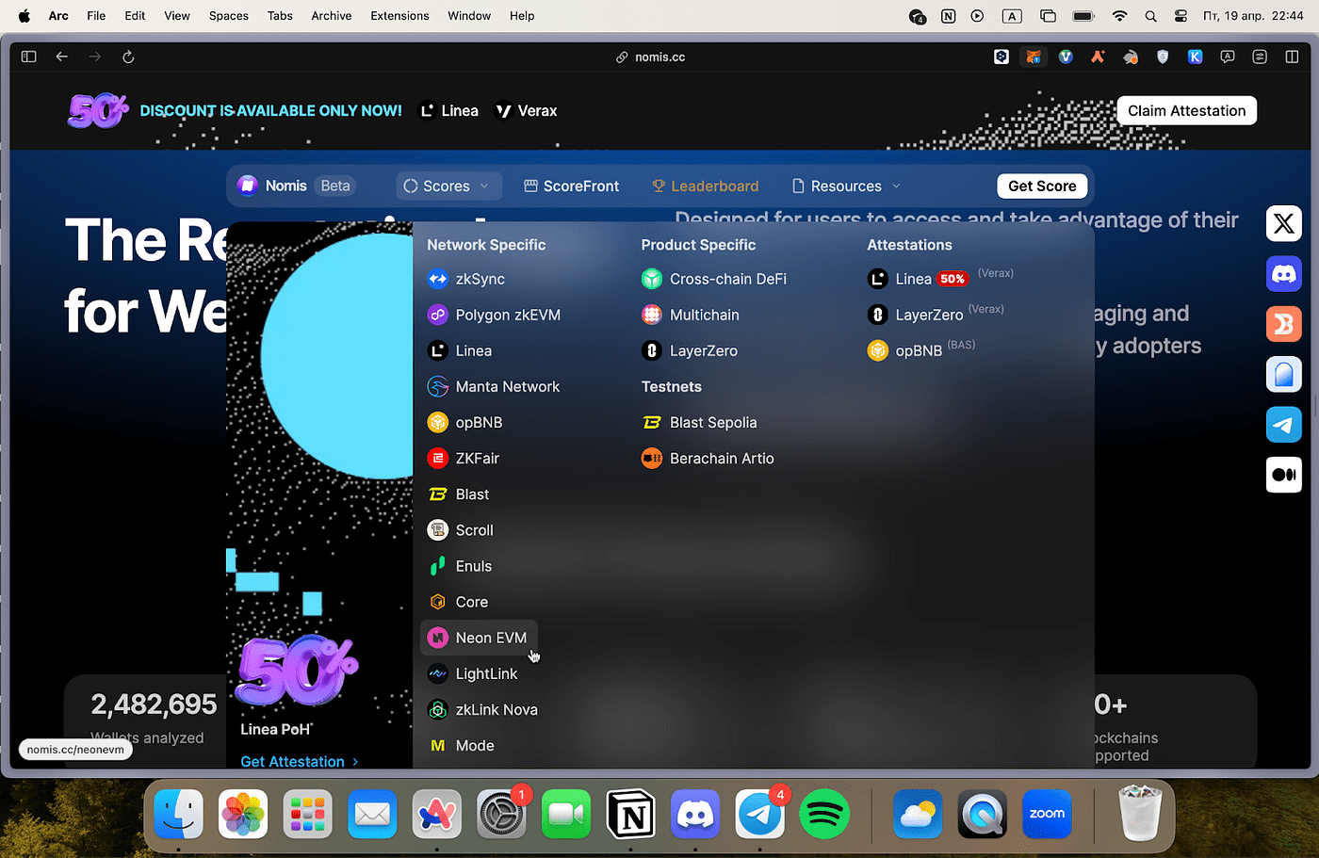1319x858 pixels.
Task: Go back in Arc browser
Action: pos(62,57)
